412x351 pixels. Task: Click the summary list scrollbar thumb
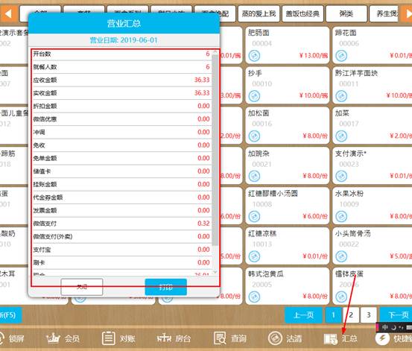pos(215,151)
